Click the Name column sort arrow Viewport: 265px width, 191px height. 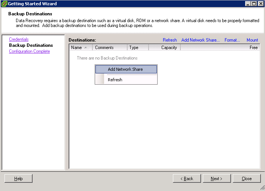tap(86, 48)
